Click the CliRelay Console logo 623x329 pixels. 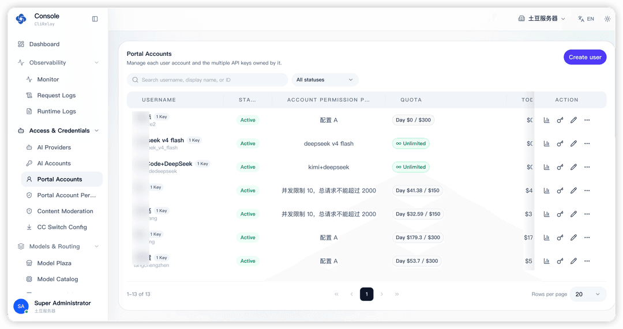[21, 18]
